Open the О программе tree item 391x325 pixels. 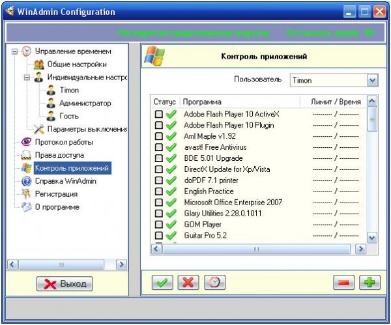pyautogui.click(x=57, y=207)
